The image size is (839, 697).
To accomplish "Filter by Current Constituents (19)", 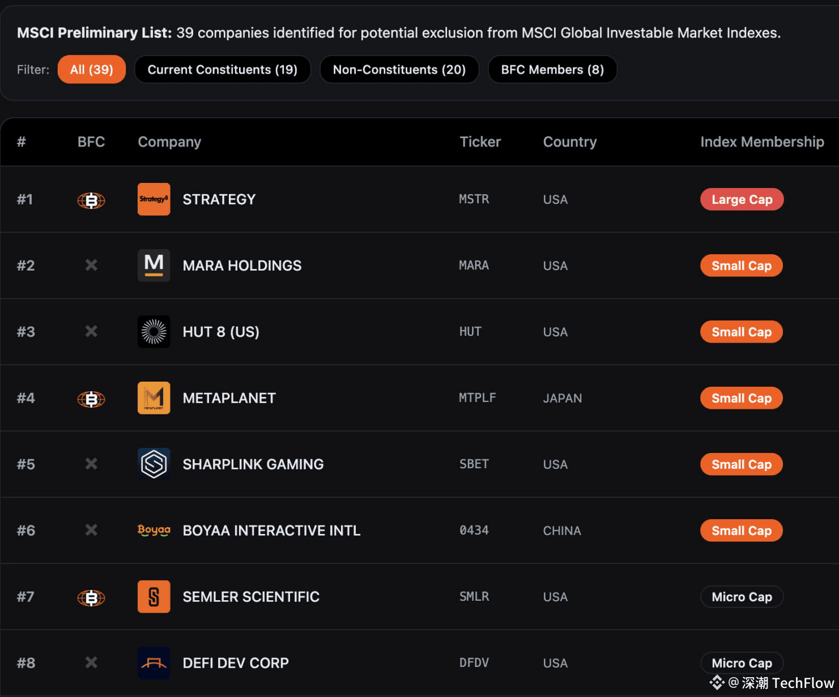I will coord(223,70).
